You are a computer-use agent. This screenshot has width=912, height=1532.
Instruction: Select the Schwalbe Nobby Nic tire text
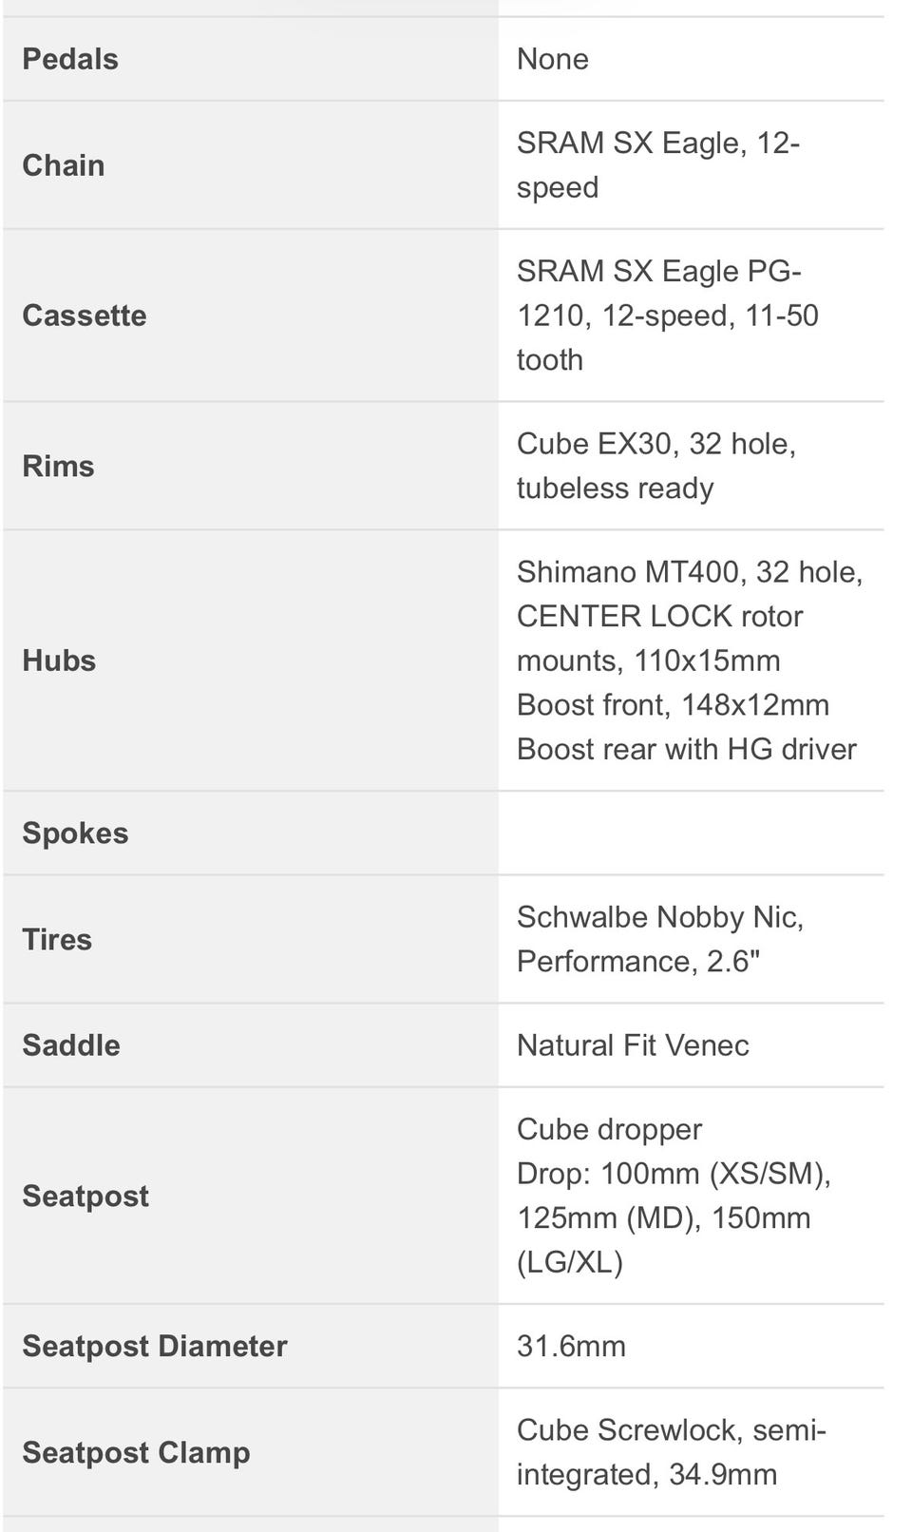coord(660,939)
